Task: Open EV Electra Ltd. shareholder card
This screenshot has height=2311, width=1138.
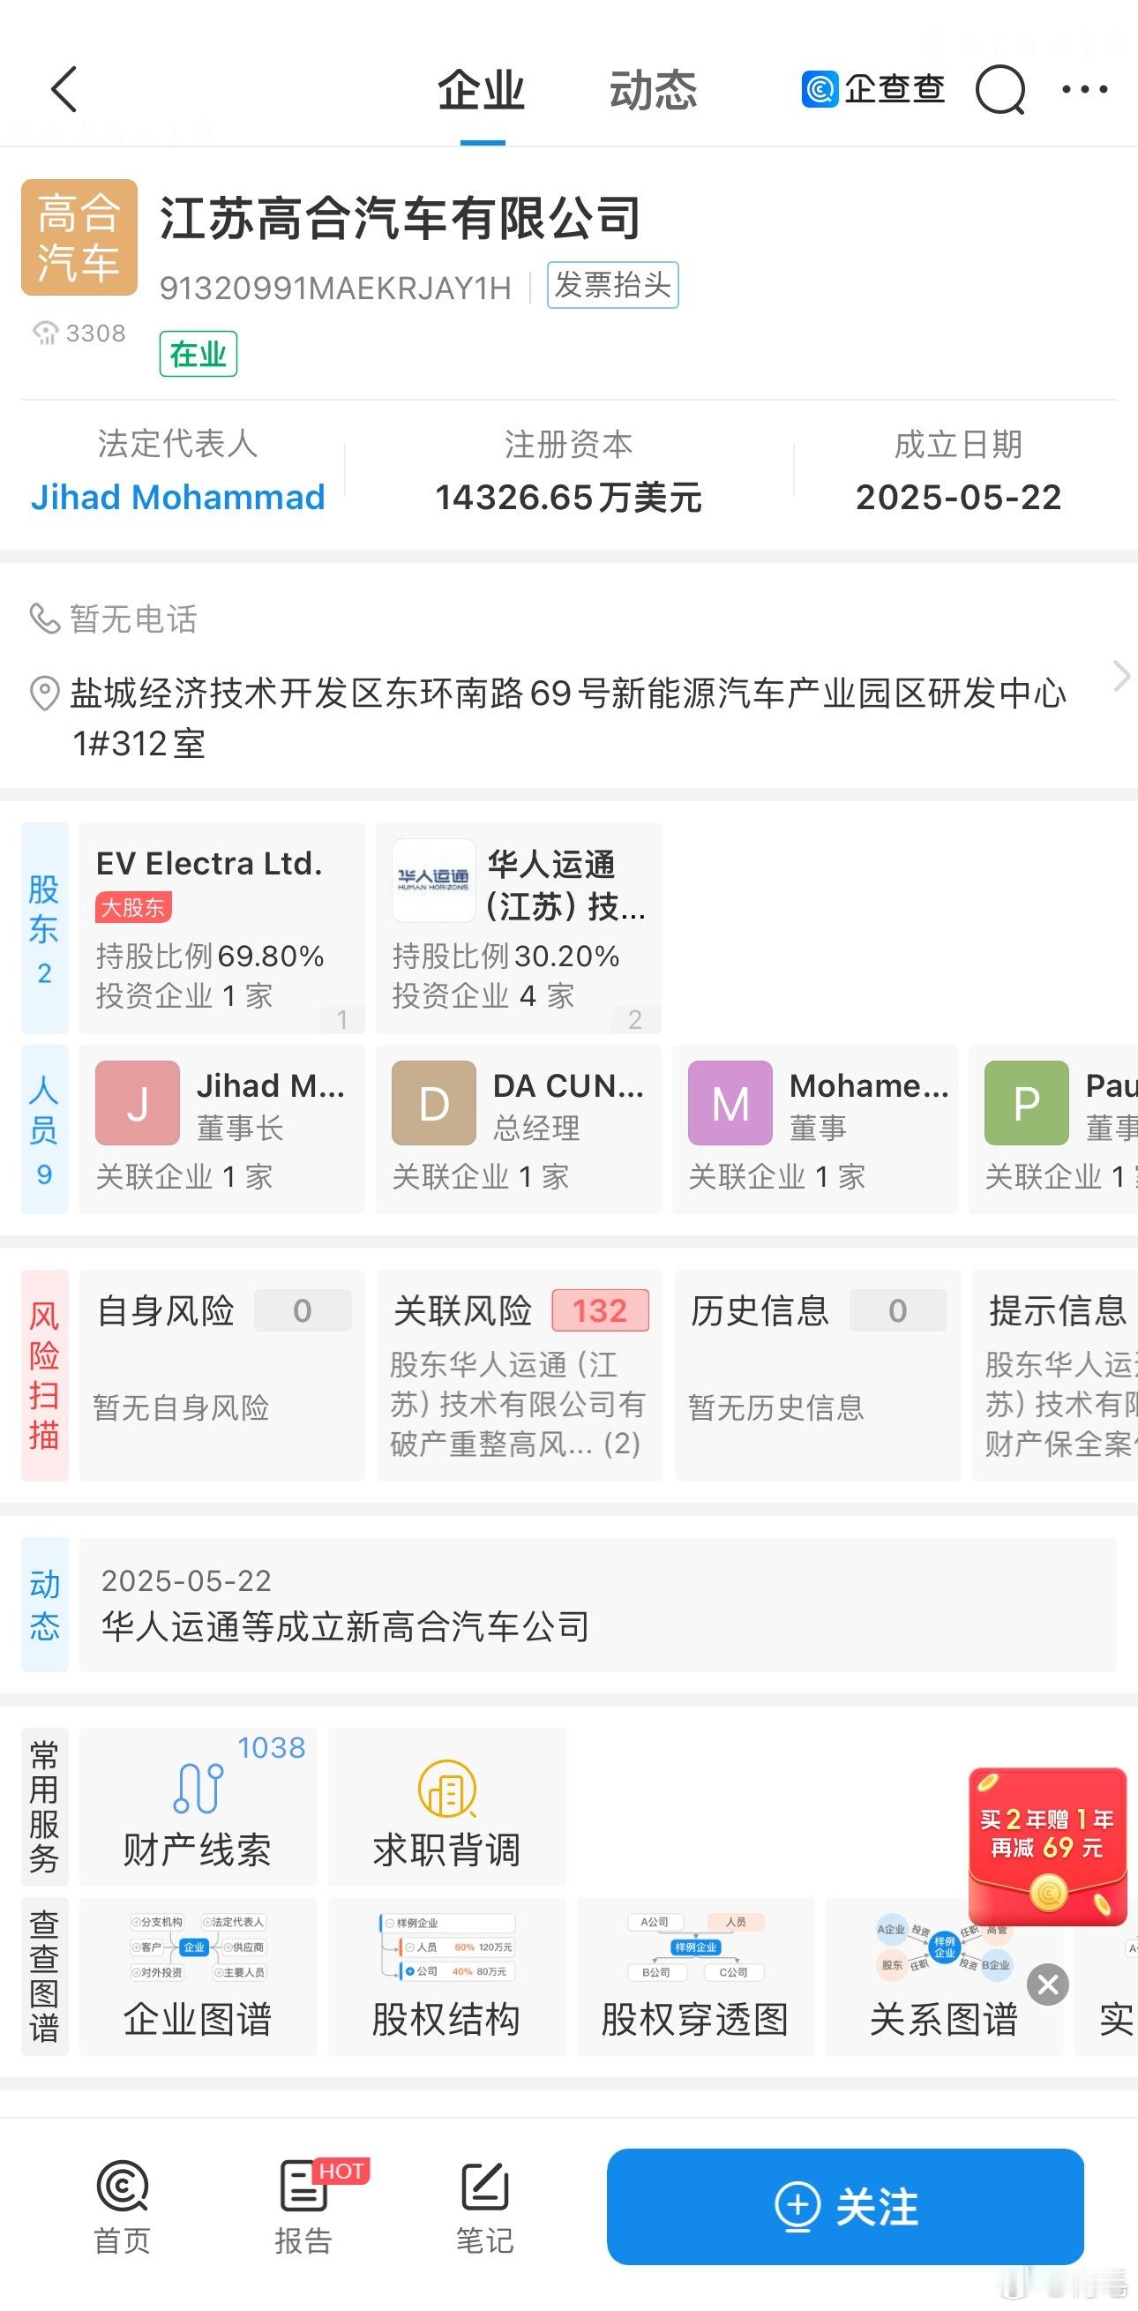Action: click(222, 927)
